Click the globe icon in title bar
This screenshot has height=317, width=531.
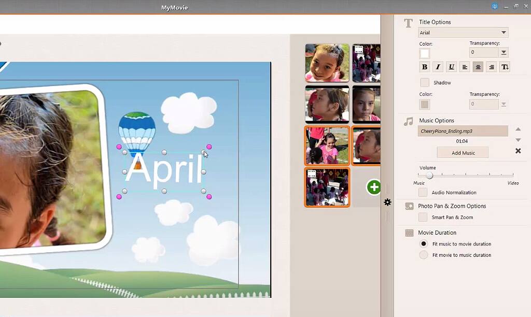pos(495,6)
